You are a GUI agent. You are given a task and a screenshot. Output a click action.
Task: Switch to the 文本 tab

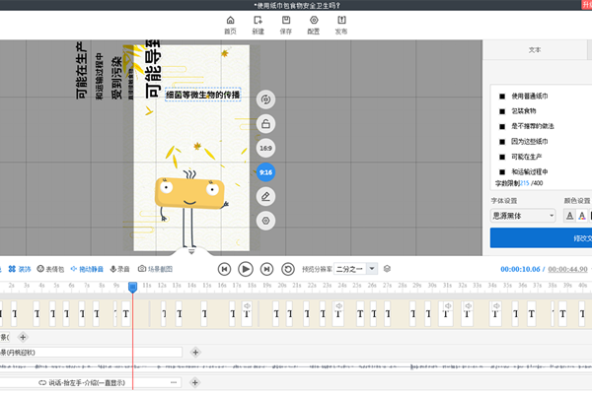[x=535, y=50]
